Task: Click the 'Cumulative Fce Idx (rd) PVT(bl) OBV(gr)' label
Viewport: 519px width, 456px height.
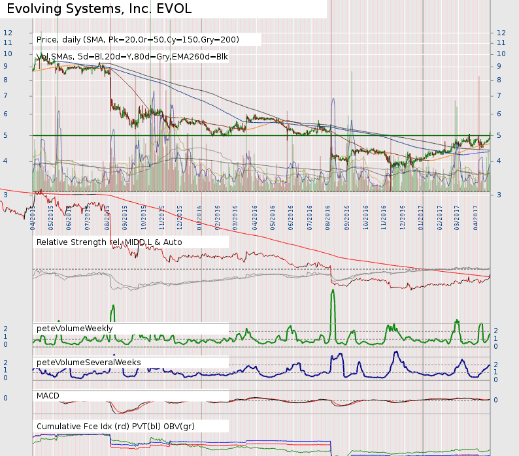Action: (116, 426)
